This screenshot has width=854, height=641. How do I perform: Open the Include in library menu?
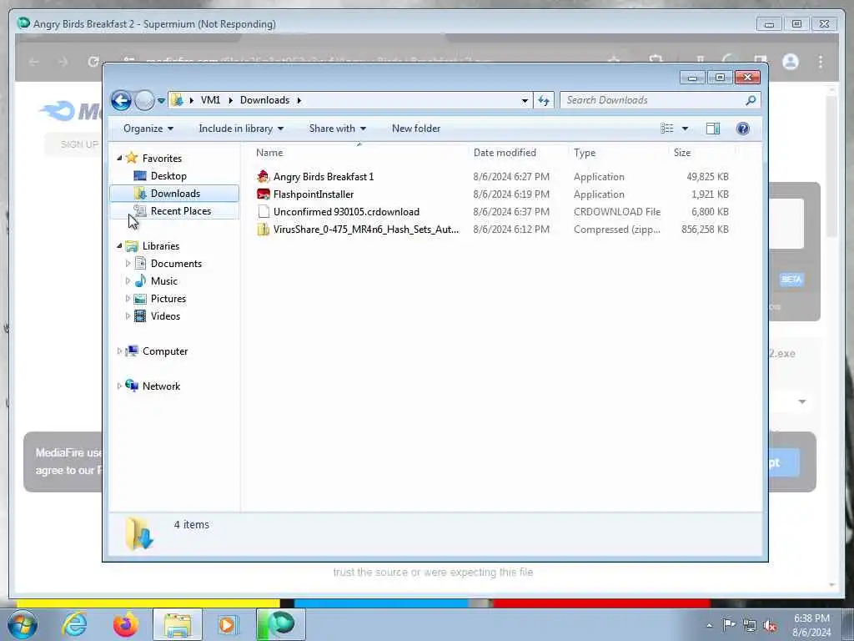coord(241,129)
